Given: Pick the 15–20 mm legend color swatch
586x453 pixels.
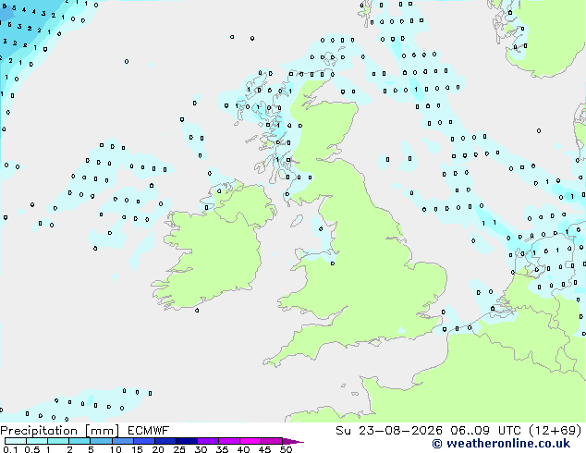Looking at the screenshot, I should pos(143,441).
